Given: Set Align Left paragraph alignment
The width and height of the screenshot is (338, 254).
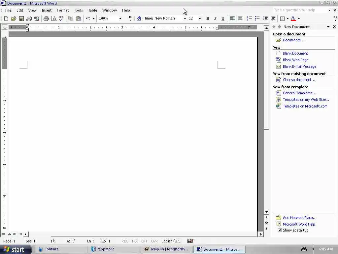Looking at the screenshot, I should point(232,19).
